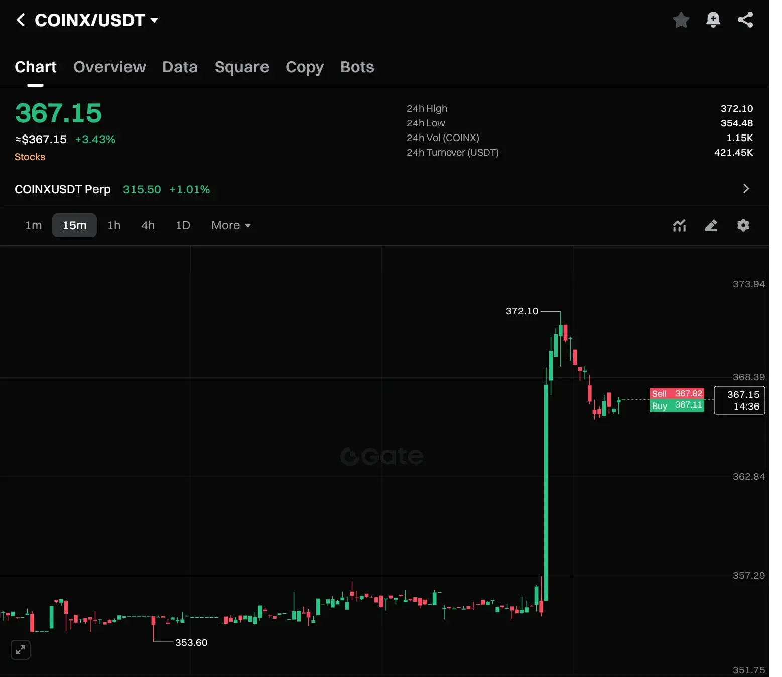Switch to the Overview tab
Viewport: 782px width, 677px height.
point(109,67)
